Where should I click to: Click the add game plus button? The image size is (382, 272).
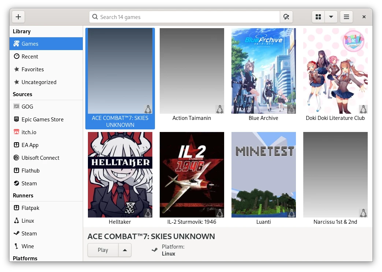[x=18, y=17]
